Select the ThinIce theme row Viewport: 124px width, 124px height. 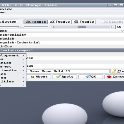pyautogui.click(x=62, y=46)
